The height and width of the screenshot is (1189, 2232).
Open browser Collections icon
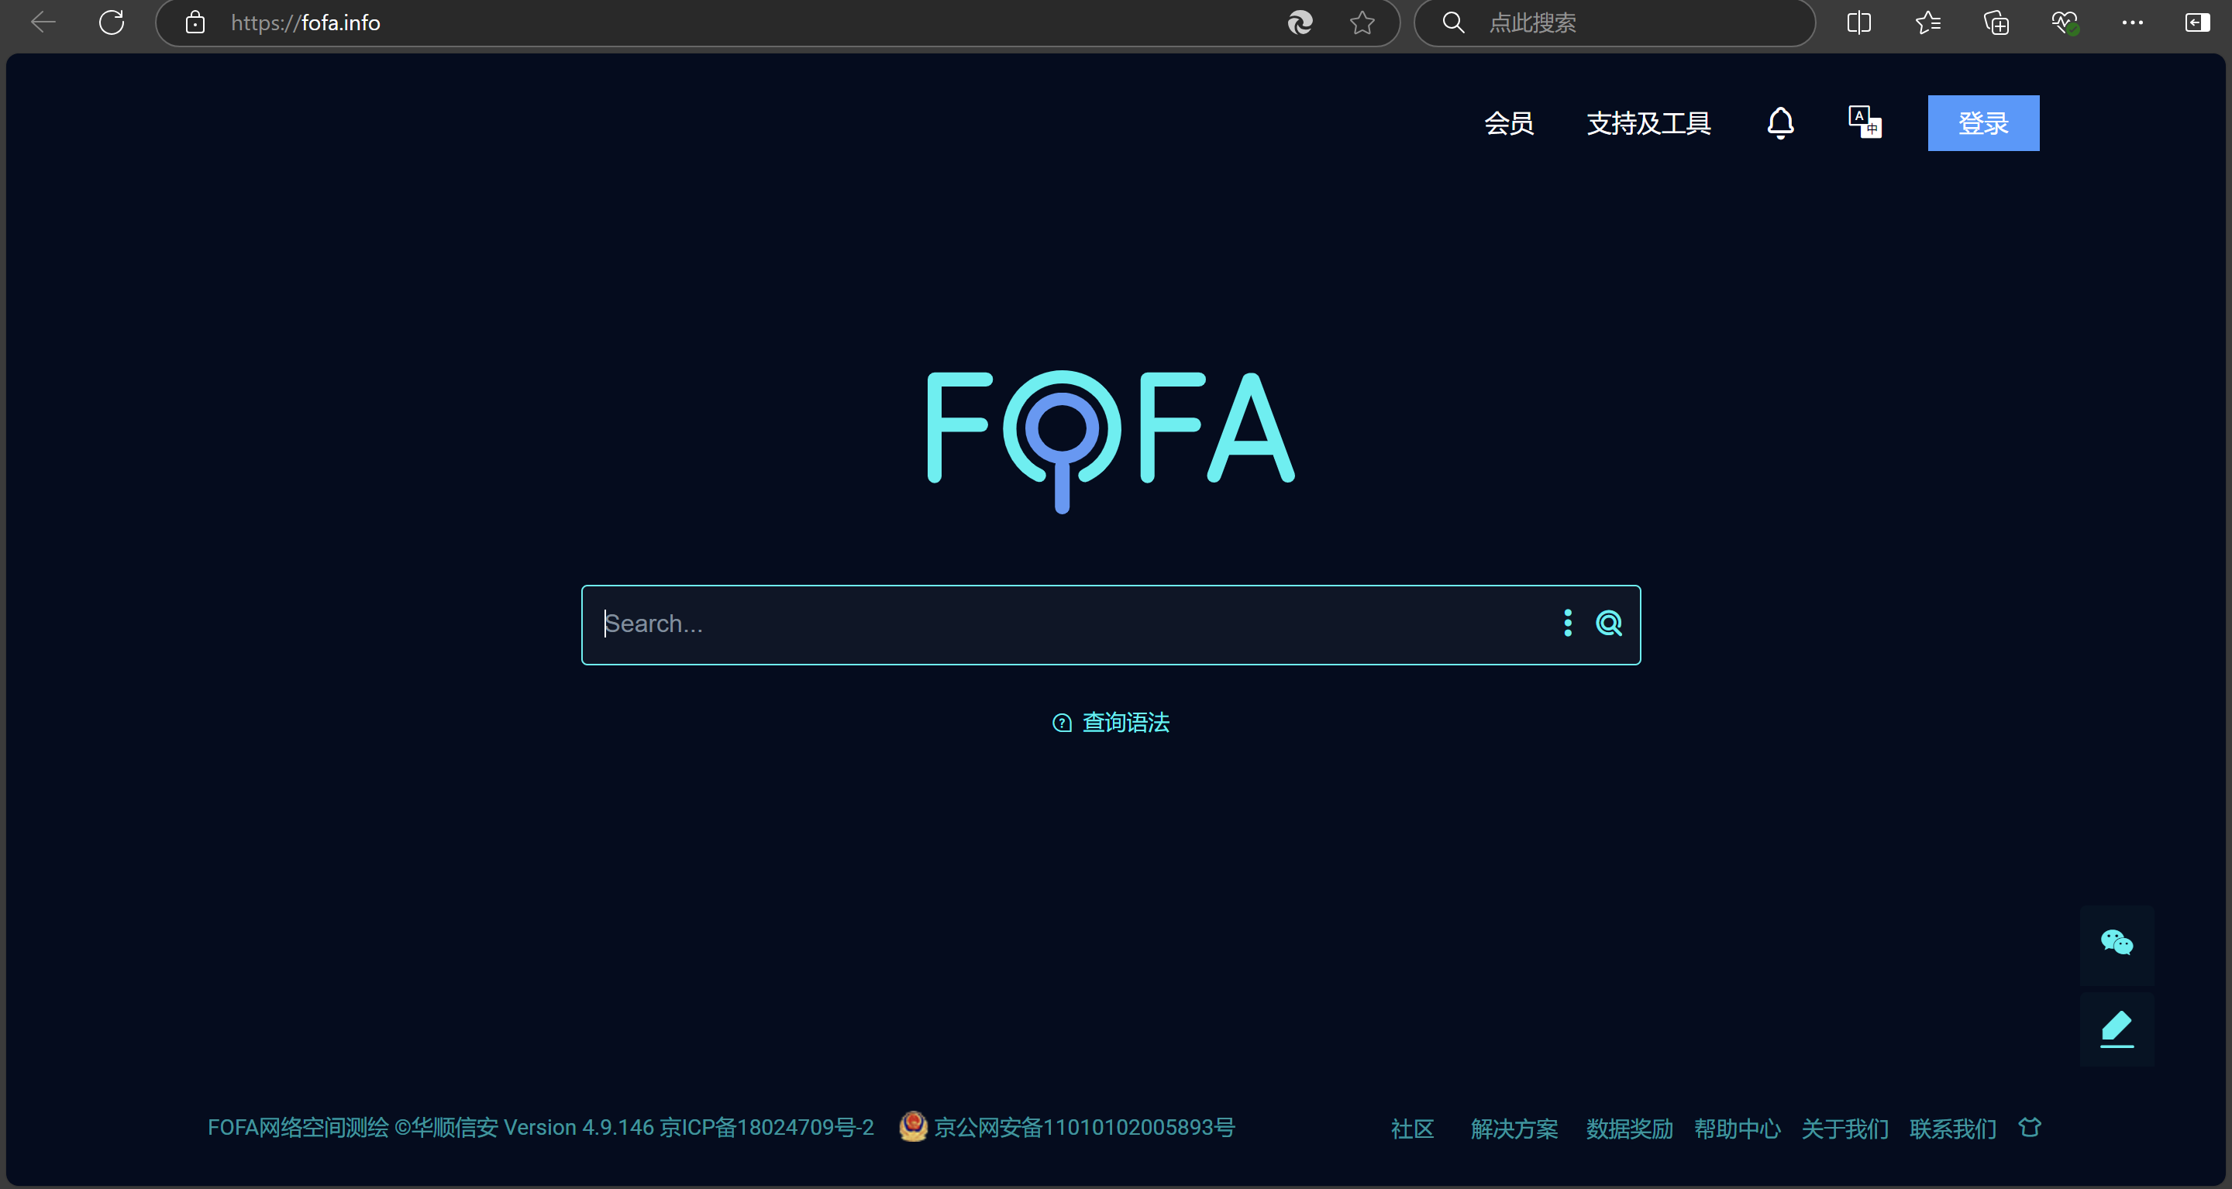(1996, 22)
